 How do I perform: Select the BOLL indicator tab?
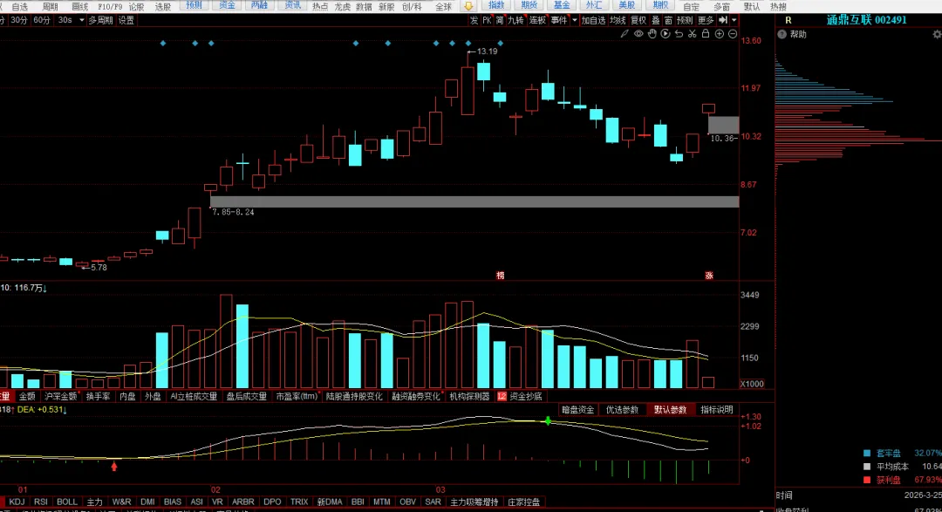66,502
